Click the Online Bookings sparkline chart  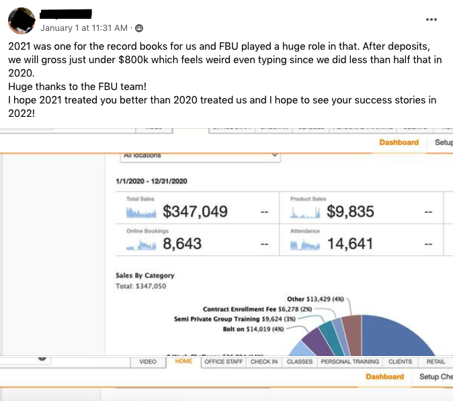point(141,244)
